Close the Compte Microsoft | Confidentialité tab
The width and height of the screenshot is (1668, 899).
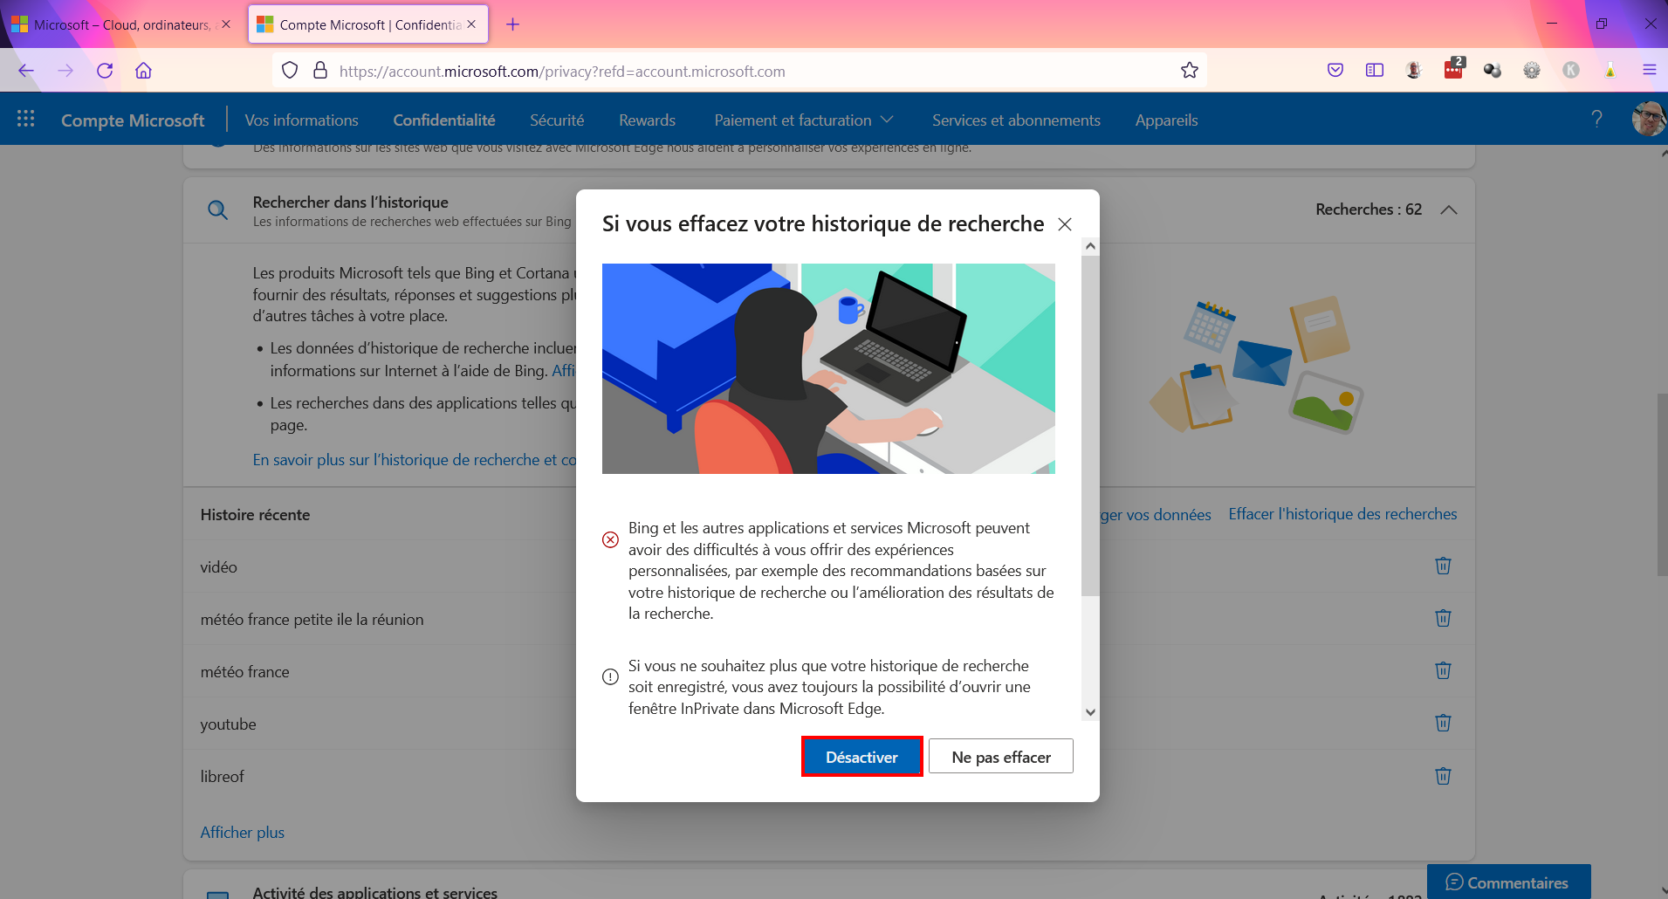(471, 24)
